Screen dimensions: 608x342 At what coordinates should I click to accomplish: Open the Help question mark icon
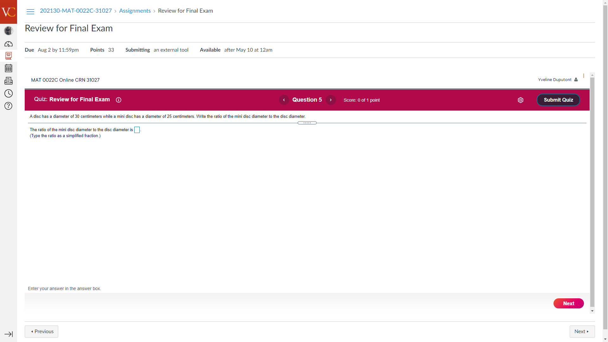click(x=9, y=106)
